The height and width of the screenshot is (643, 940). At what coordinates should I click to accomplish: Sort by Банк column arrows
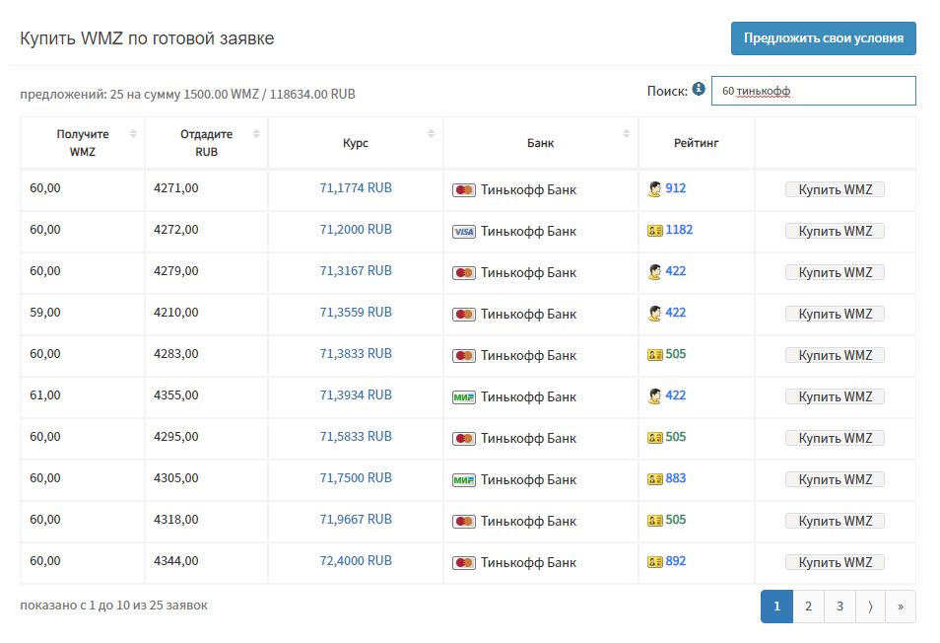click(x=626, y=134)
